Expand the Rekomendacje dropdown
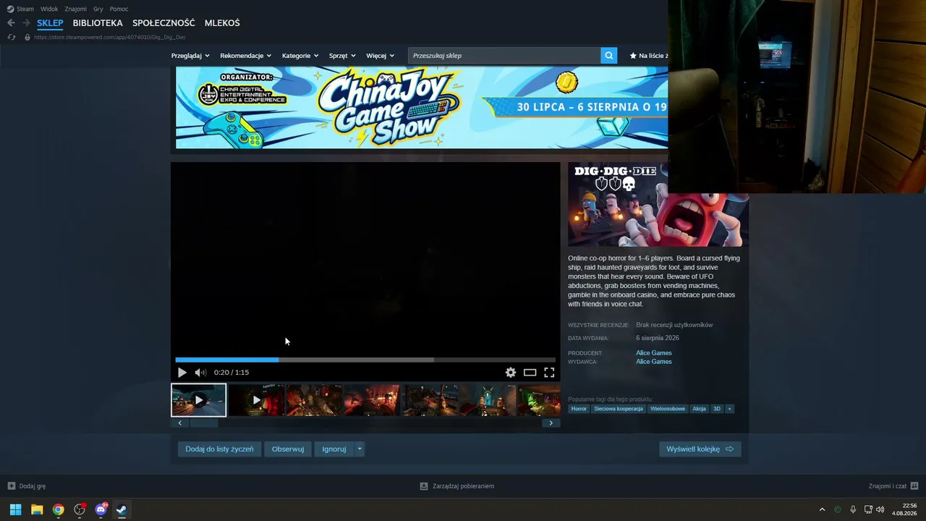 (246, 56)
